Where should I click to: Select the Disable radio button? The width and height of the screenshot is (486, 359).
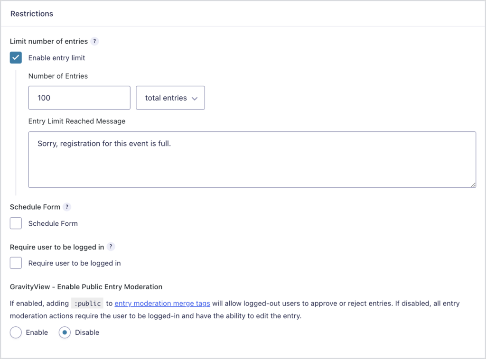click(x=65, y=332)
